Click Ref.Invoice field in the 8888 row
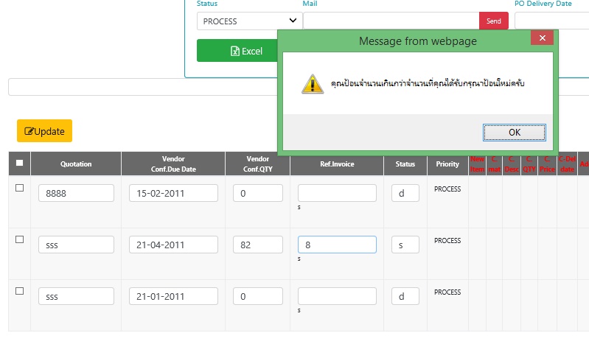The width and height of the screenshot is (589, 344). pos(337,193)
